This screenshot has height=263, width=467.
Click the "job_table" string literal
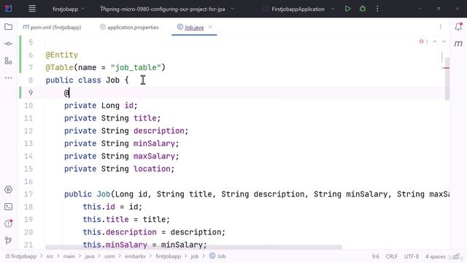pos(136,67)
